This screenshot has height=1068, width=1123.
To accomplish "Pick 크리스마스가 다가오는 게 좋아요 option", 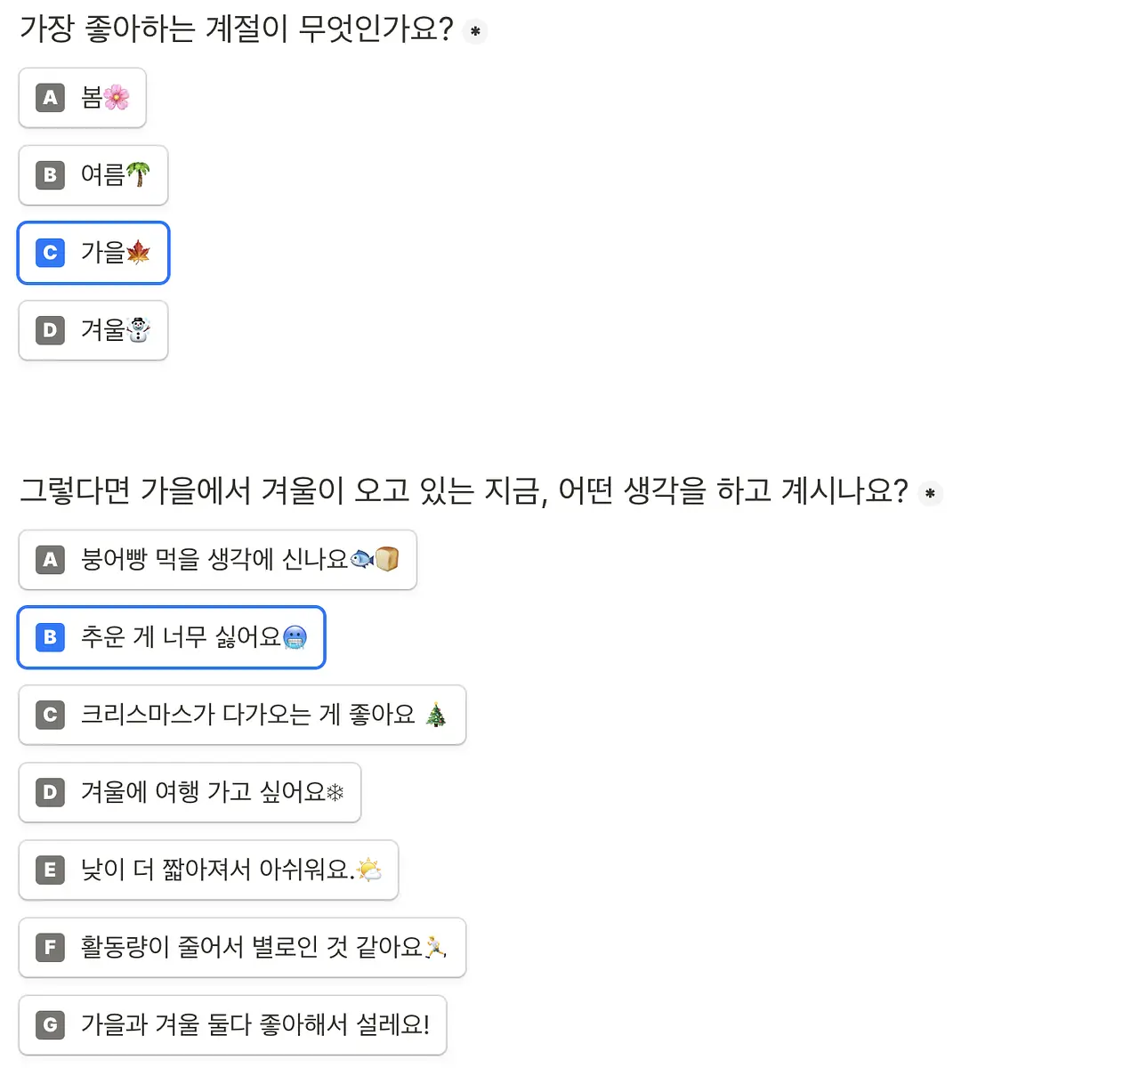I will [242, 715].
